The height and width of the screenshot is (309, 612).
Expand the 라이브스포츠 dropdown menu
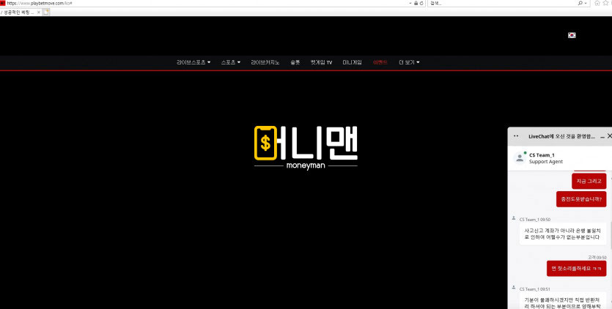coord(193,63)
